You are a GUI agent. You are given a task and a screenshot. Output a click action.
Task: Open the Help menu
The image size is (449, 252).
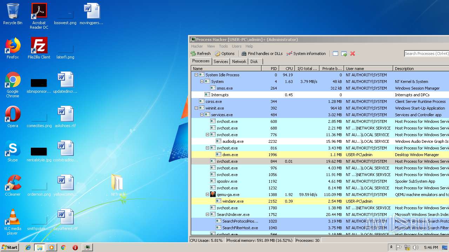tap(249, 46)
